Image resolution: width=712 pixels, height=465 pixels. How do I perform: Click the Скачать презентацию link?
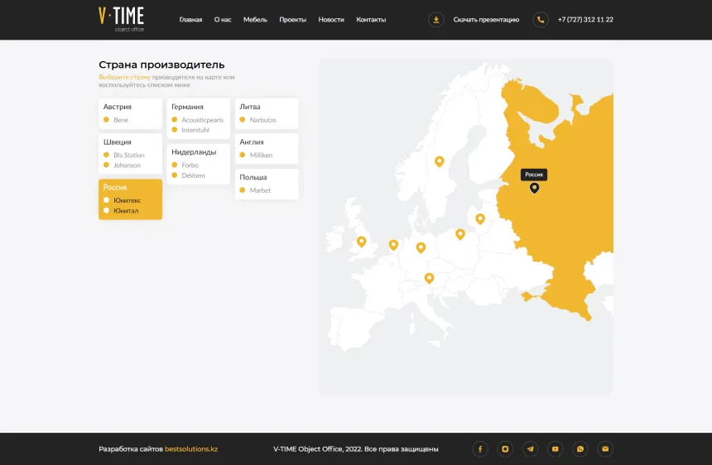[x=486, y=20]
